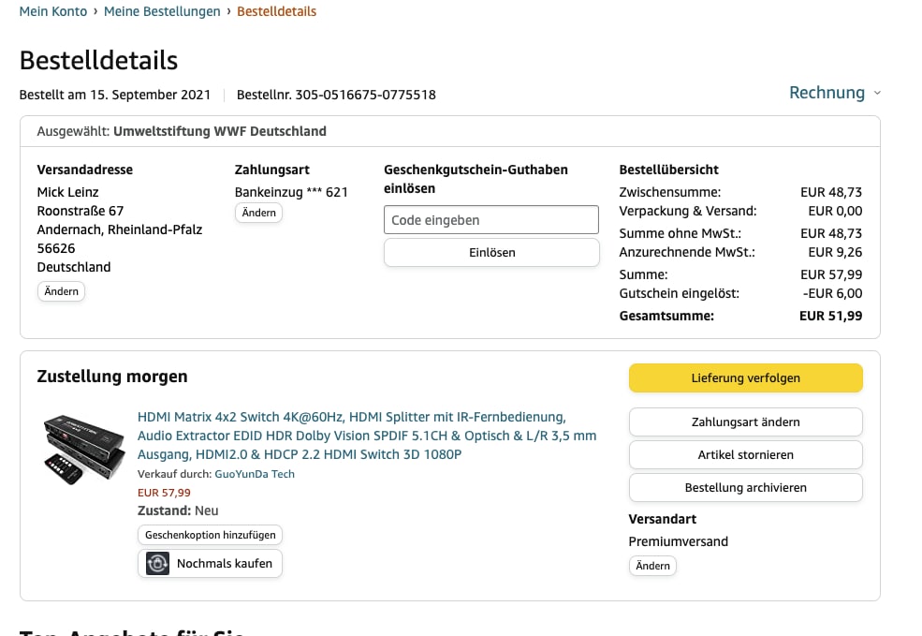Open the HDMI Matrix product thumbnail

pyautogui.click(x=84, y=449)
